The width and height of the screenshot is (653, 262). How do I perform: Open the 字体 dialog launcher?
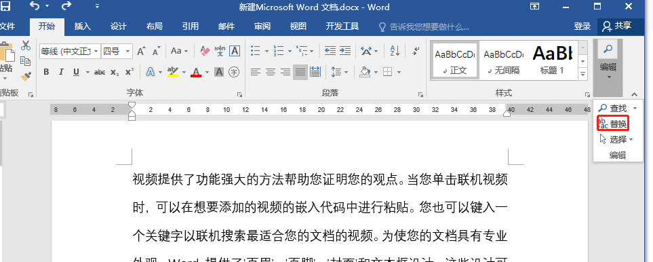pyautogui.click(x=239, y=94)
